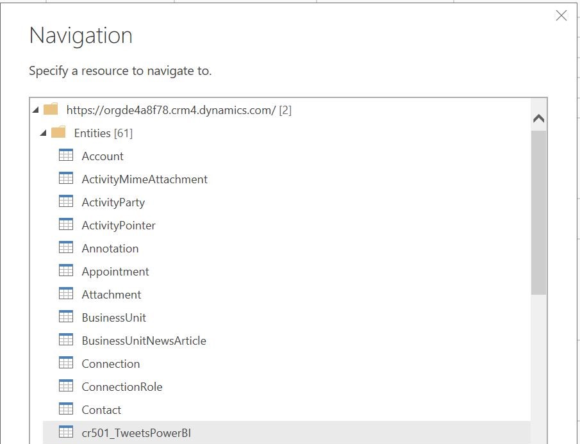Click the folder icon of the dynamics.com URL
Image resolution: width=580 pixels, height=444 pixels.
pyautogui.click(x=51, y=109)
